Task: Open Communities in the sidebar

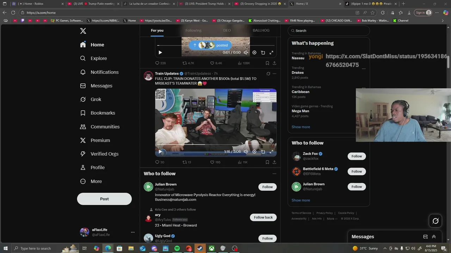Action: pyautogui.click(x=100, y=126)
